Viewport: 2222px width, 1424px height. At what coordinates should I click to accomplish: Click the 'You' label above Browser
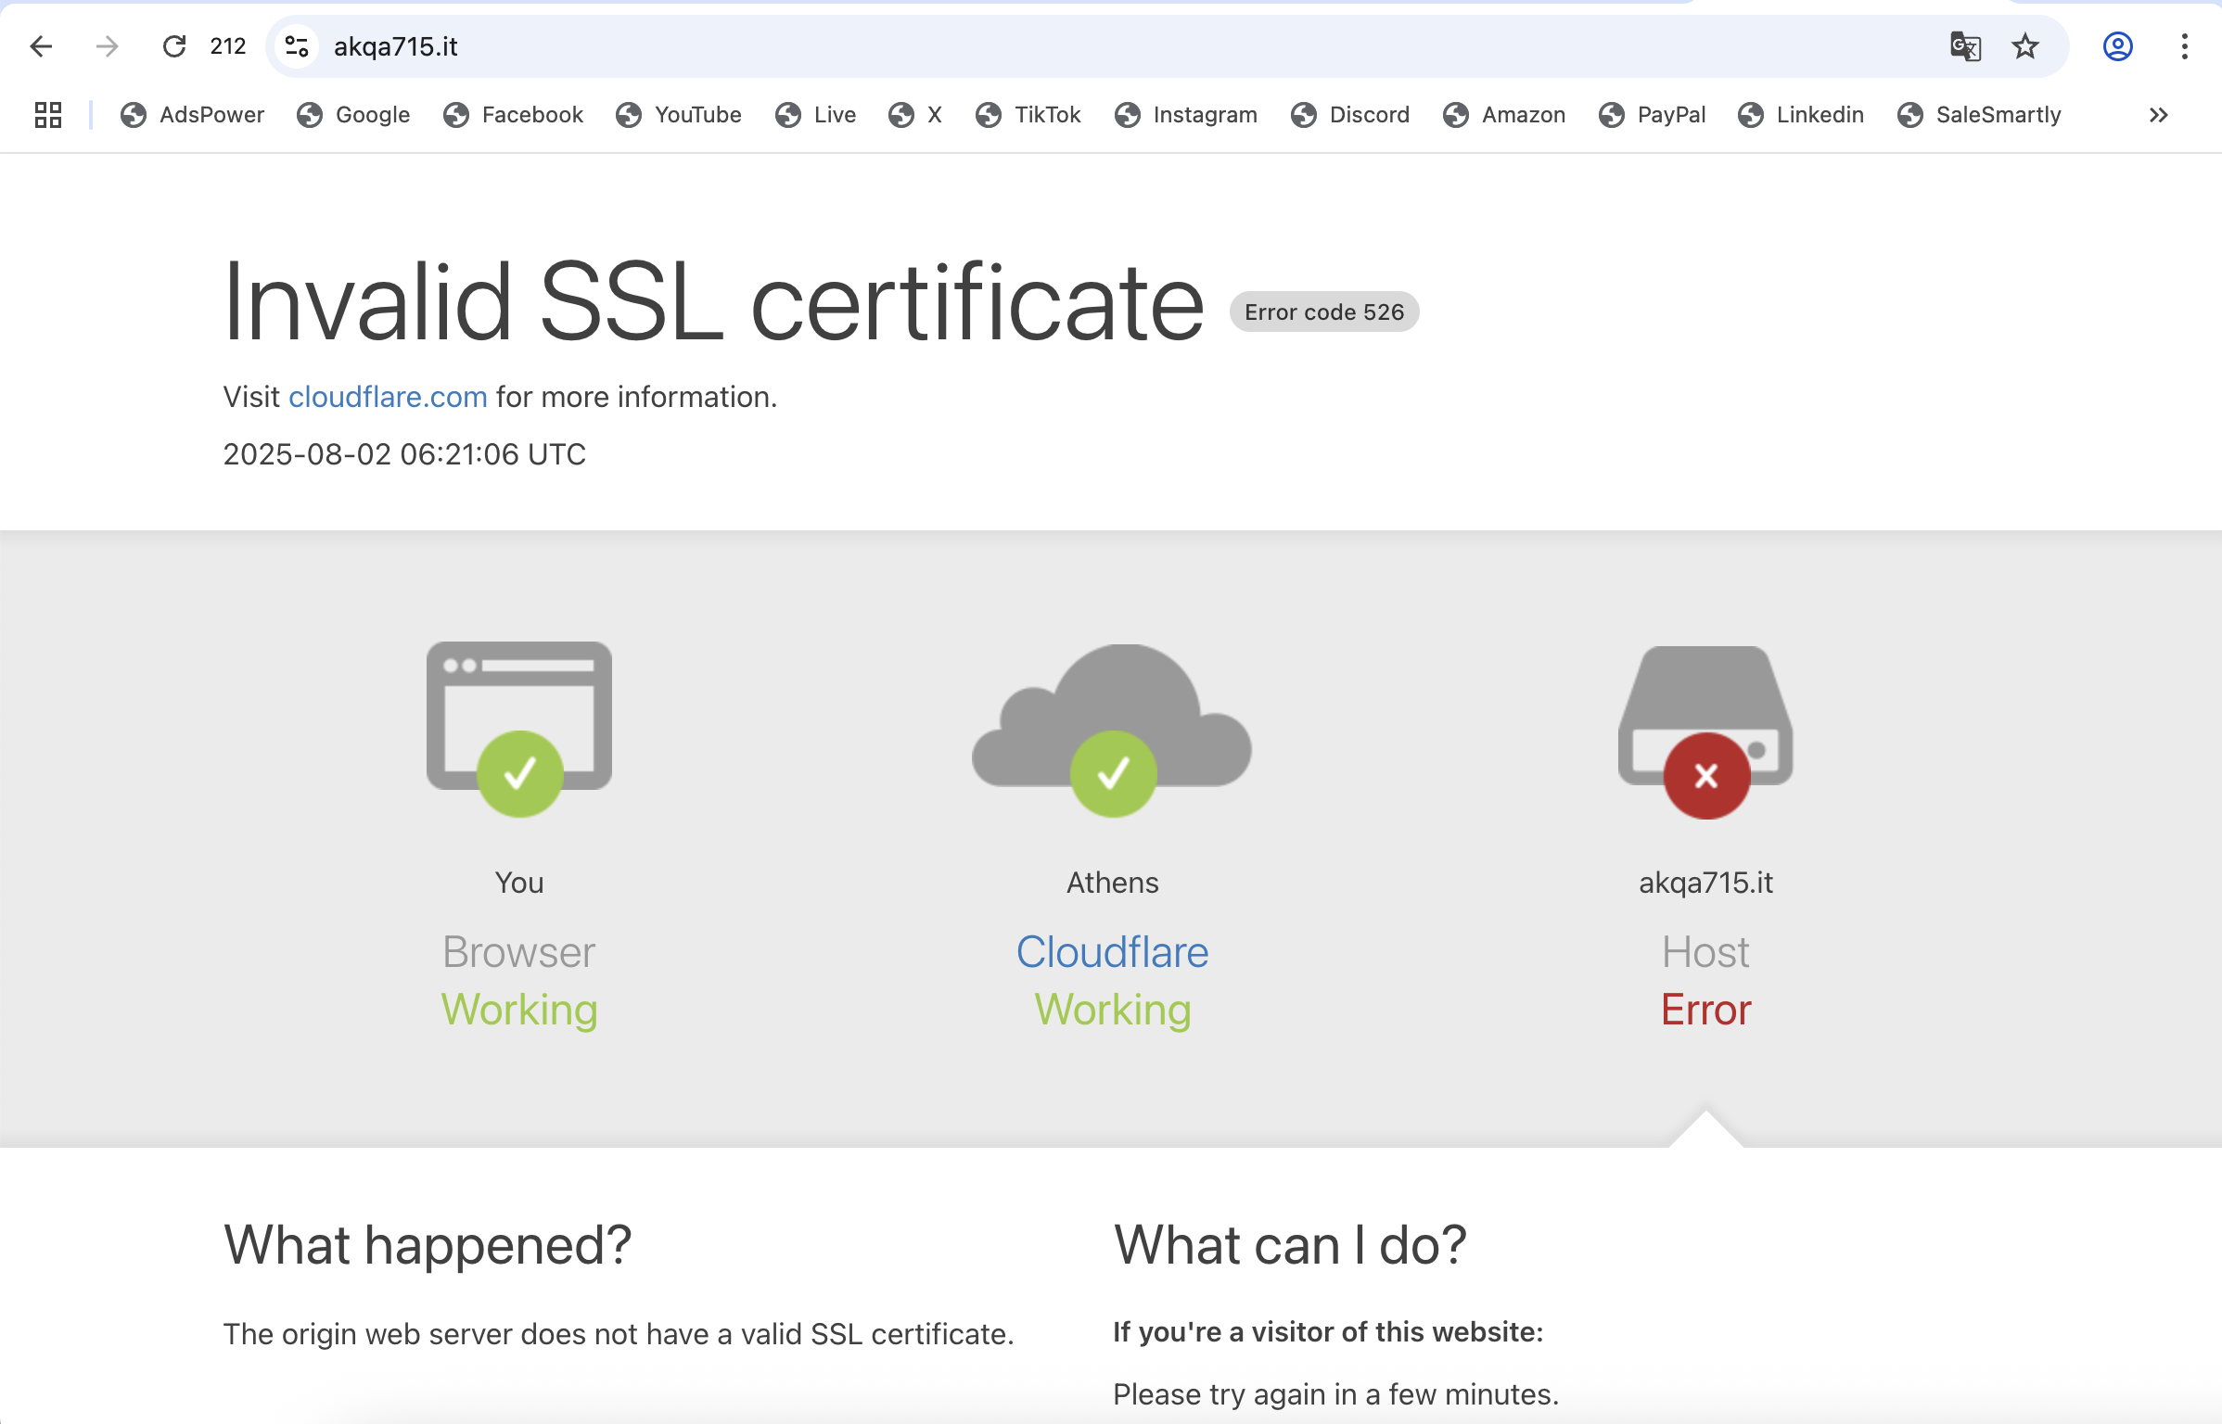click(x=519, y=883)
